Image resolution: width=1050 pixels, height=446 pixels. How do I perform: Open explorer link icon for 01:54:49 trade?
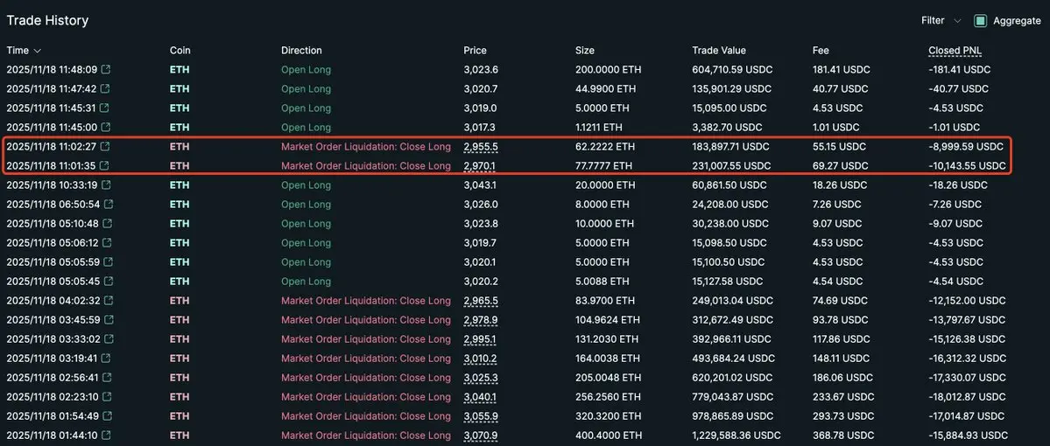108,416
